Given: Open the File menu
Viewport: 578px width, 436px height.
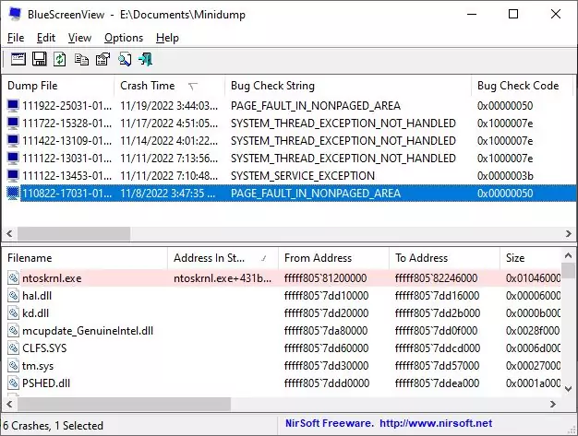Looking at the screenshot, I should click(16, 38).
